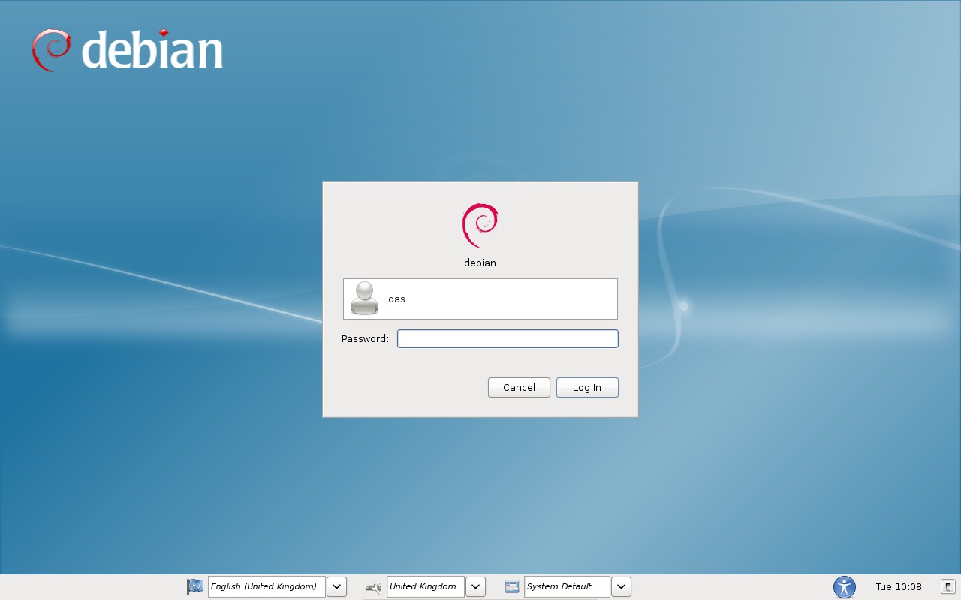Focus the Password input field
The width and height of the screenshot is (961, 600).
(x=508, y=339)
